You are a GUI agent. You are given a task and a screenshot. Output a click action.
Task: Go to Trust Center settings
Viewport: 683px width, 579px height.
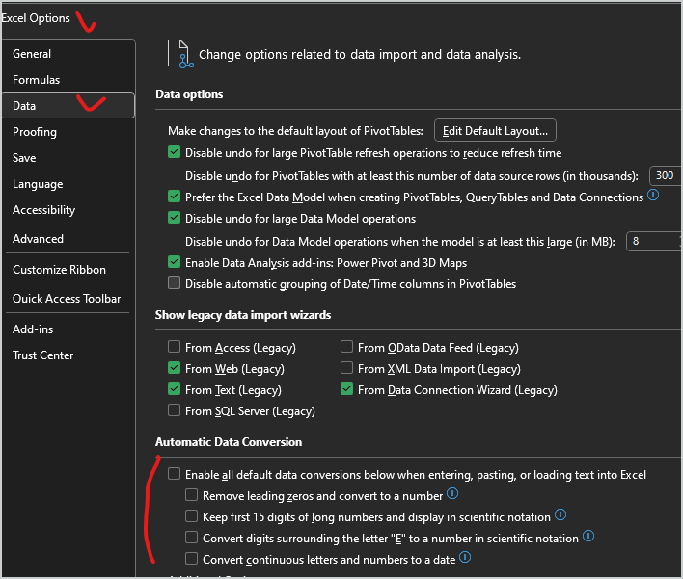(x=43, y=355)
